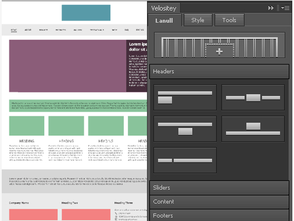Click the teal logo placeholder rectangle
294x221 pixels.
(86, 13)
